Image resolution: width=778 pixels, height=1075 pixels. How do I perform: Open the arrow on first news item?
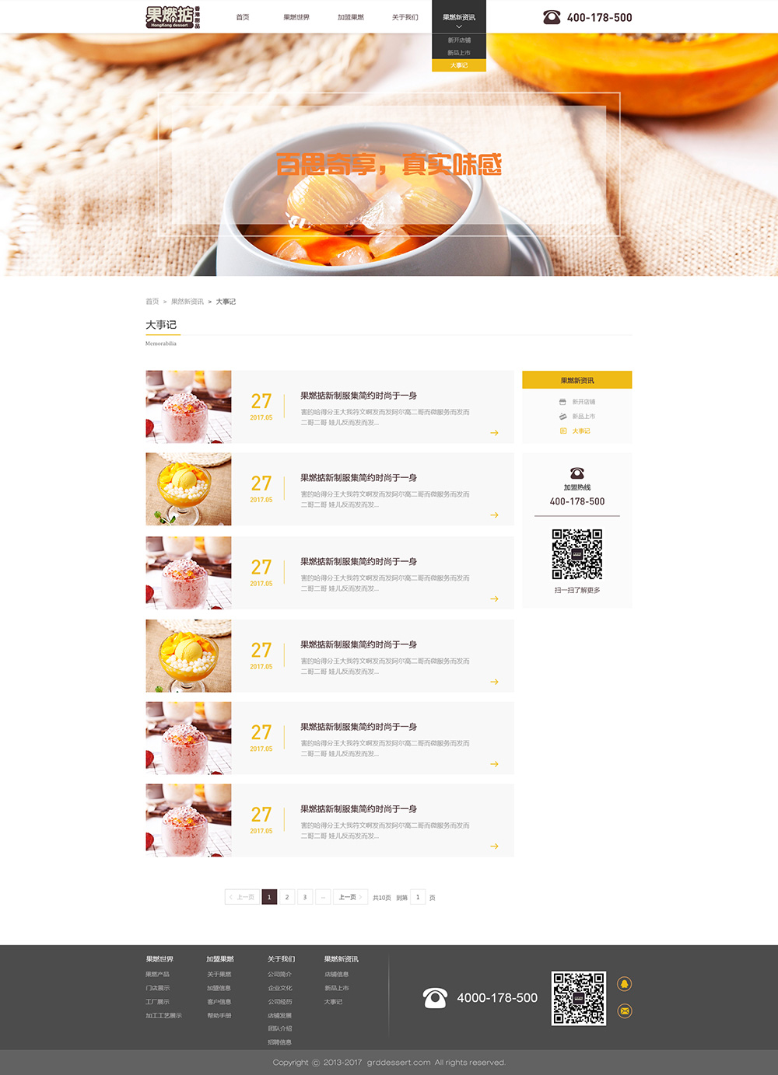pos(494,433)
